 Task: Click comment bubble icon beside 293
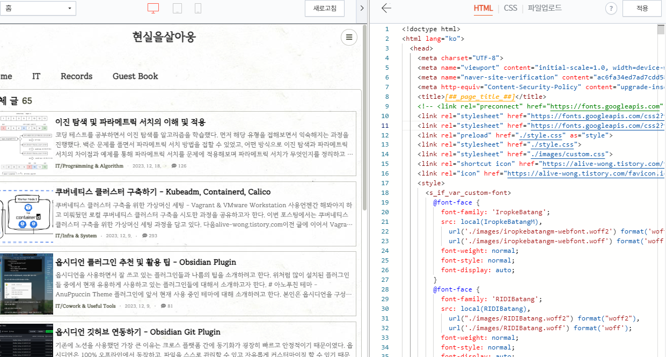click(144, 236)
